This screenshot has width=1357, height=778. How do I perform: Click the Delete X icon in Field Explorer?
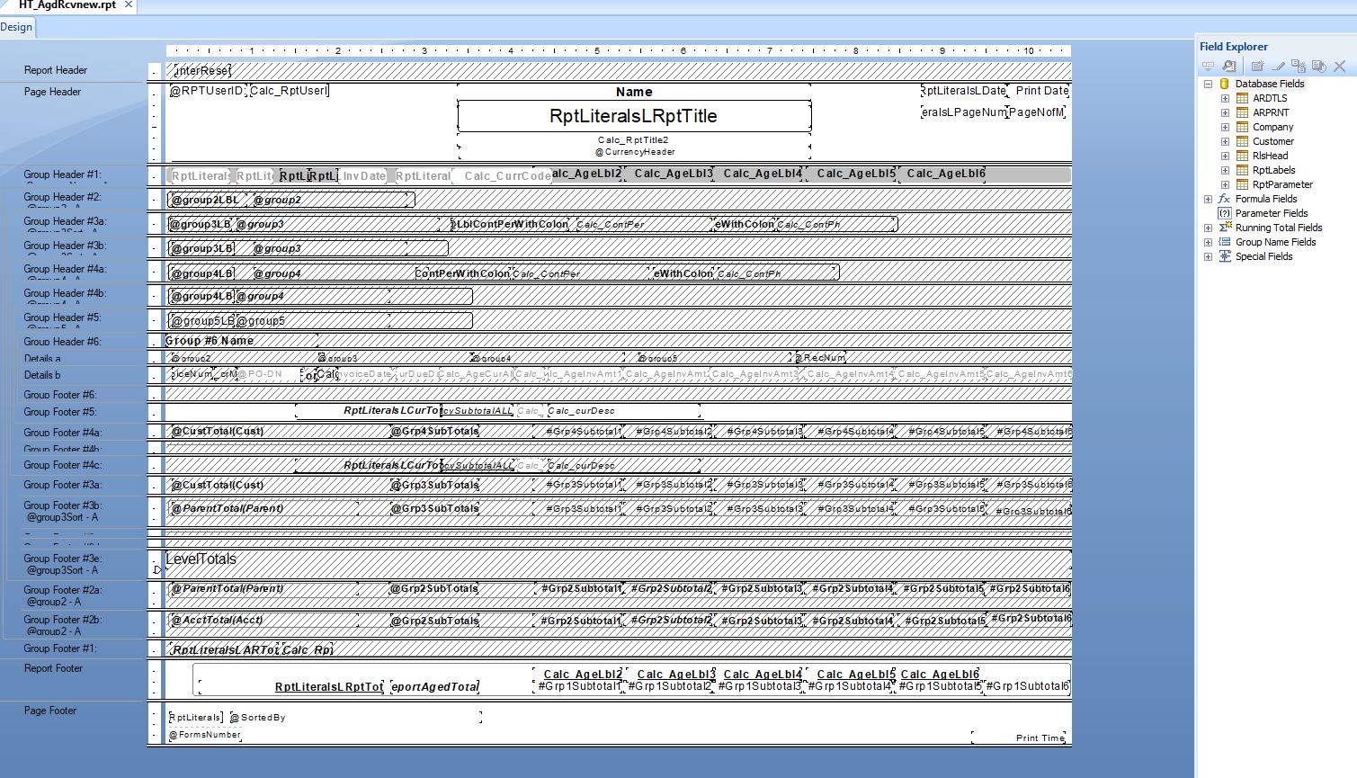click(x=1340, y=66)
